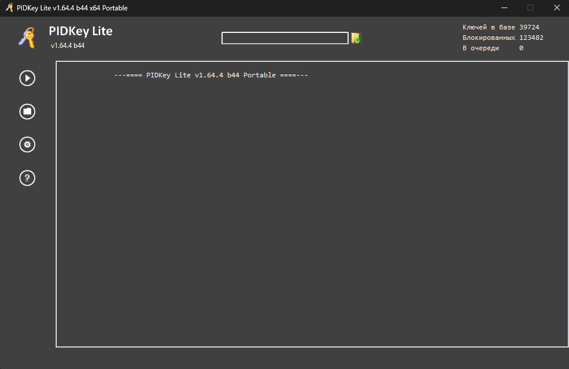This screenshot has height=369, width=569.
Task: Open help with the question mark icon
Action: [x=27, y=178]
